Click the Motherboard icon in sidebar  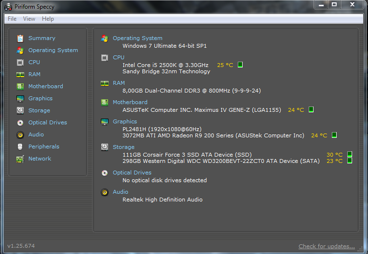20,87
